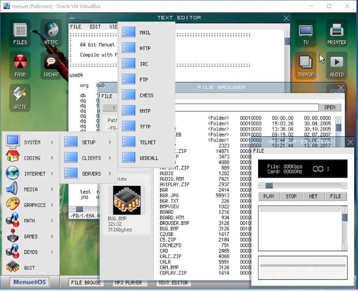Open the FILES desktop icon

20,33
